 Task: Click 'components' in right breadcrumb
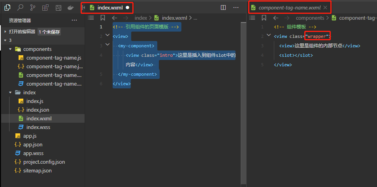click(310, 18)
